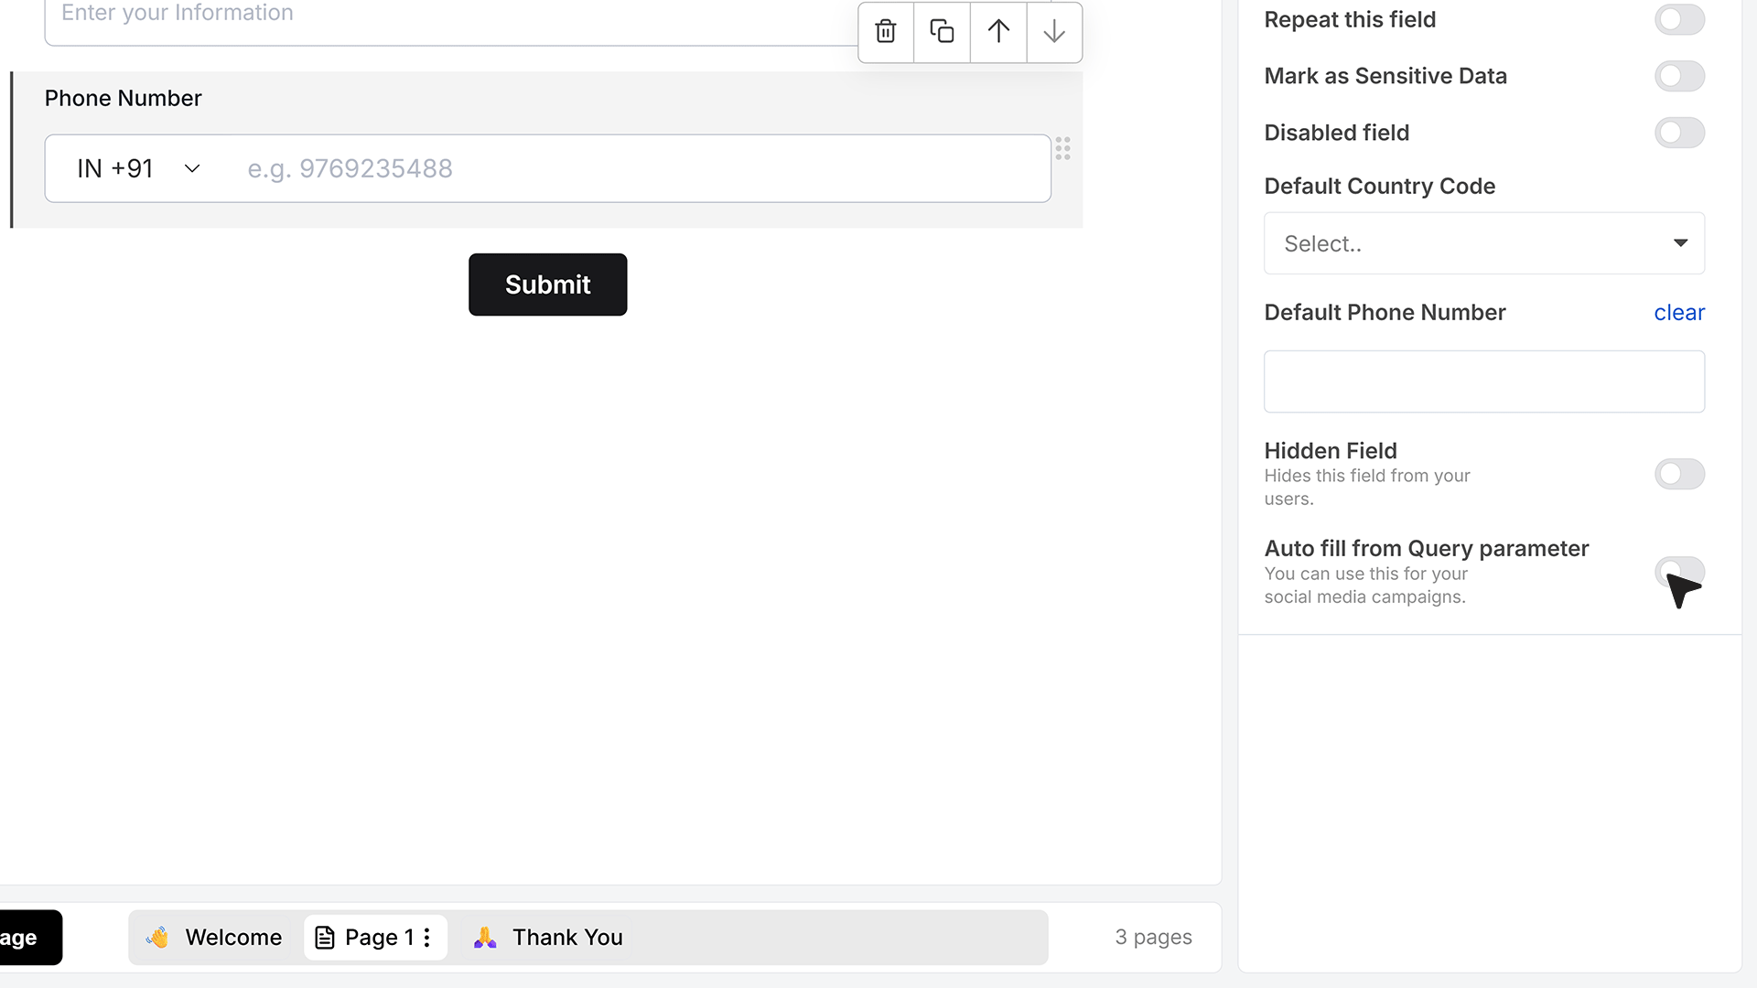Click the praying hands Thank You icon
The height and width of the screenshot is (988, 1757).
pyautogui.click(x=485, y=937)
